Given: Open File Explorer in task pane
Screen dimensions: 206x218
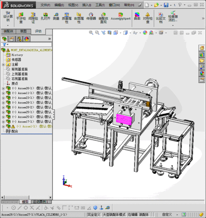Looking at the screenshot, I should [x=202, y=61].
